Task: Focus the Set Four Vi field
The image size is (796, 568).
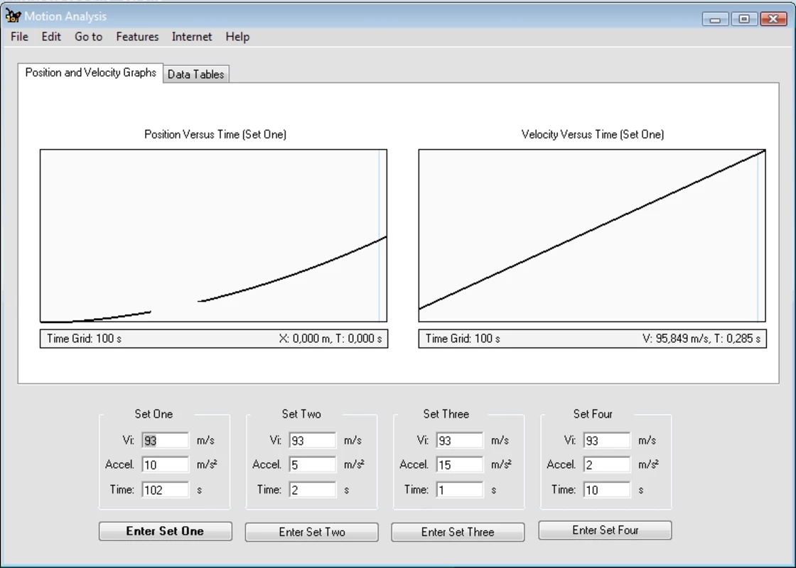Action: pos(607,440)
